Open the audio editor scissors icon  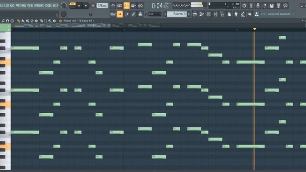click(251, 6)
